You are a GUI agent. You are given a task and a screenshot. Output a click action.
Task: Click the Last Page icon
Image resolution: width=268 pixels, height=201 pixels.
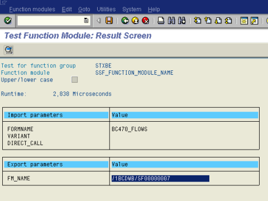point(228,21)
